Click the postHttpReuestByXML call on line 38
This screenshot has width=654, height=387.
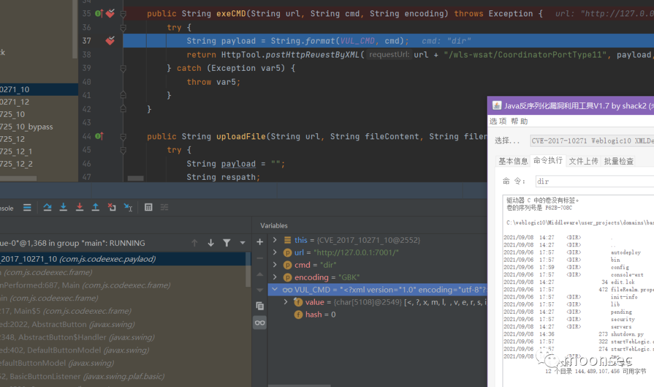pos(313,55)
